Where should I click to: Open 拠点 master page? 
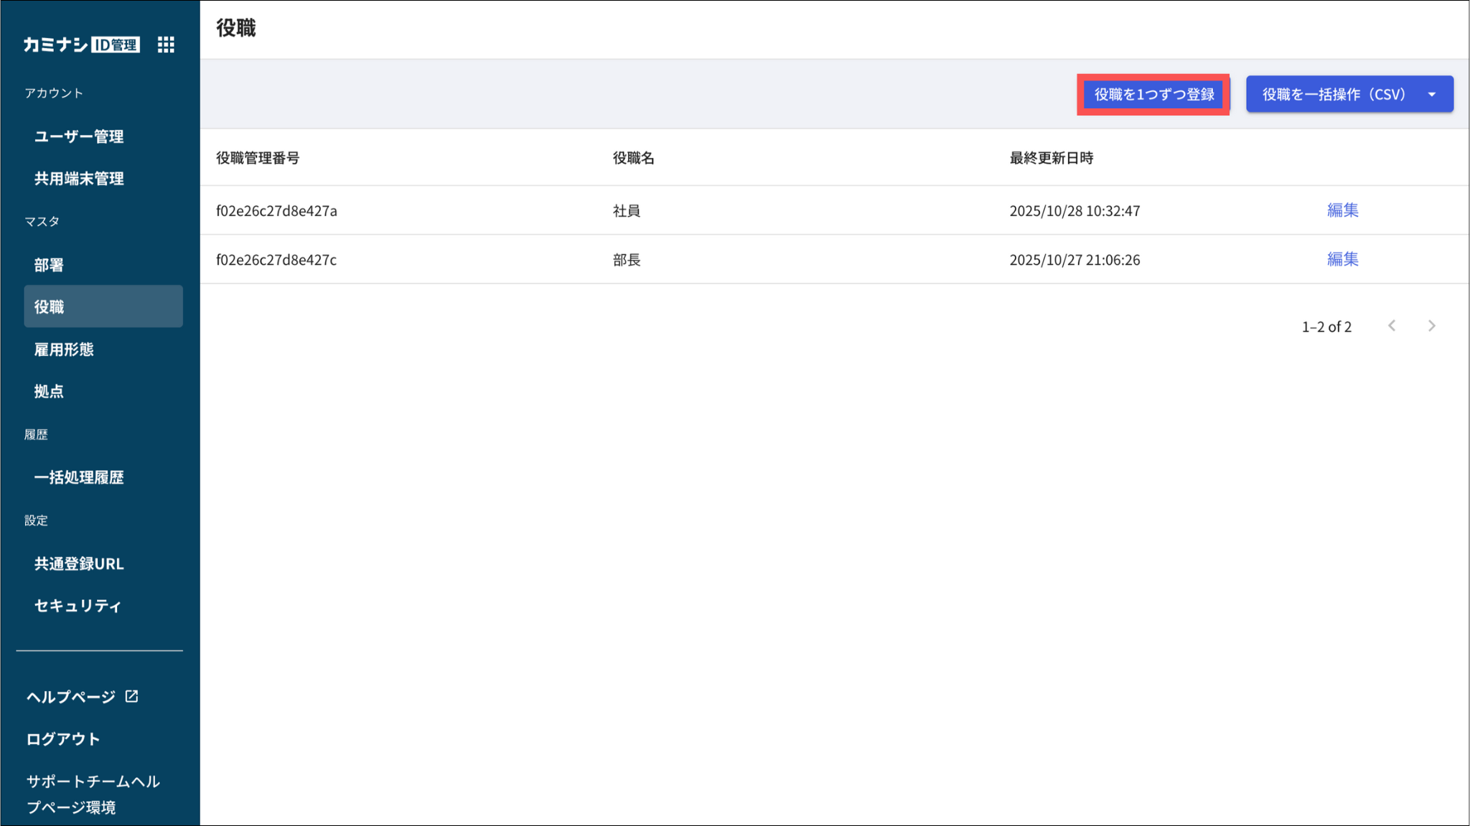point(49,391)
